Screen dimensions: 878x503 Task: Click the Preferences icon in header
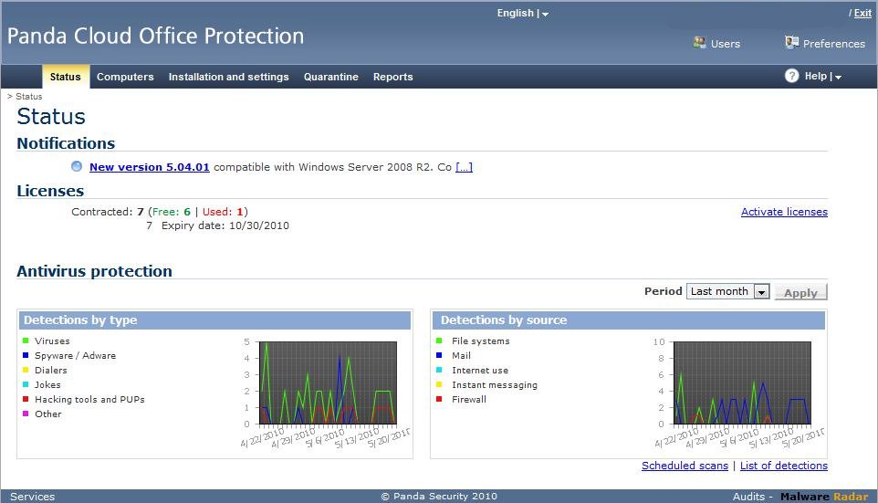pos(791,43)
